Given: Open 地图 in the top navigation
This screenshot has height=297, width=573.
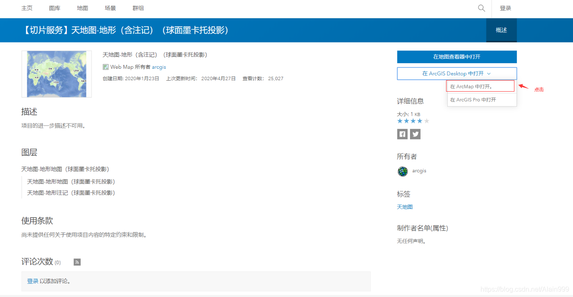Looking at the screenshot, I should point(82,8).
